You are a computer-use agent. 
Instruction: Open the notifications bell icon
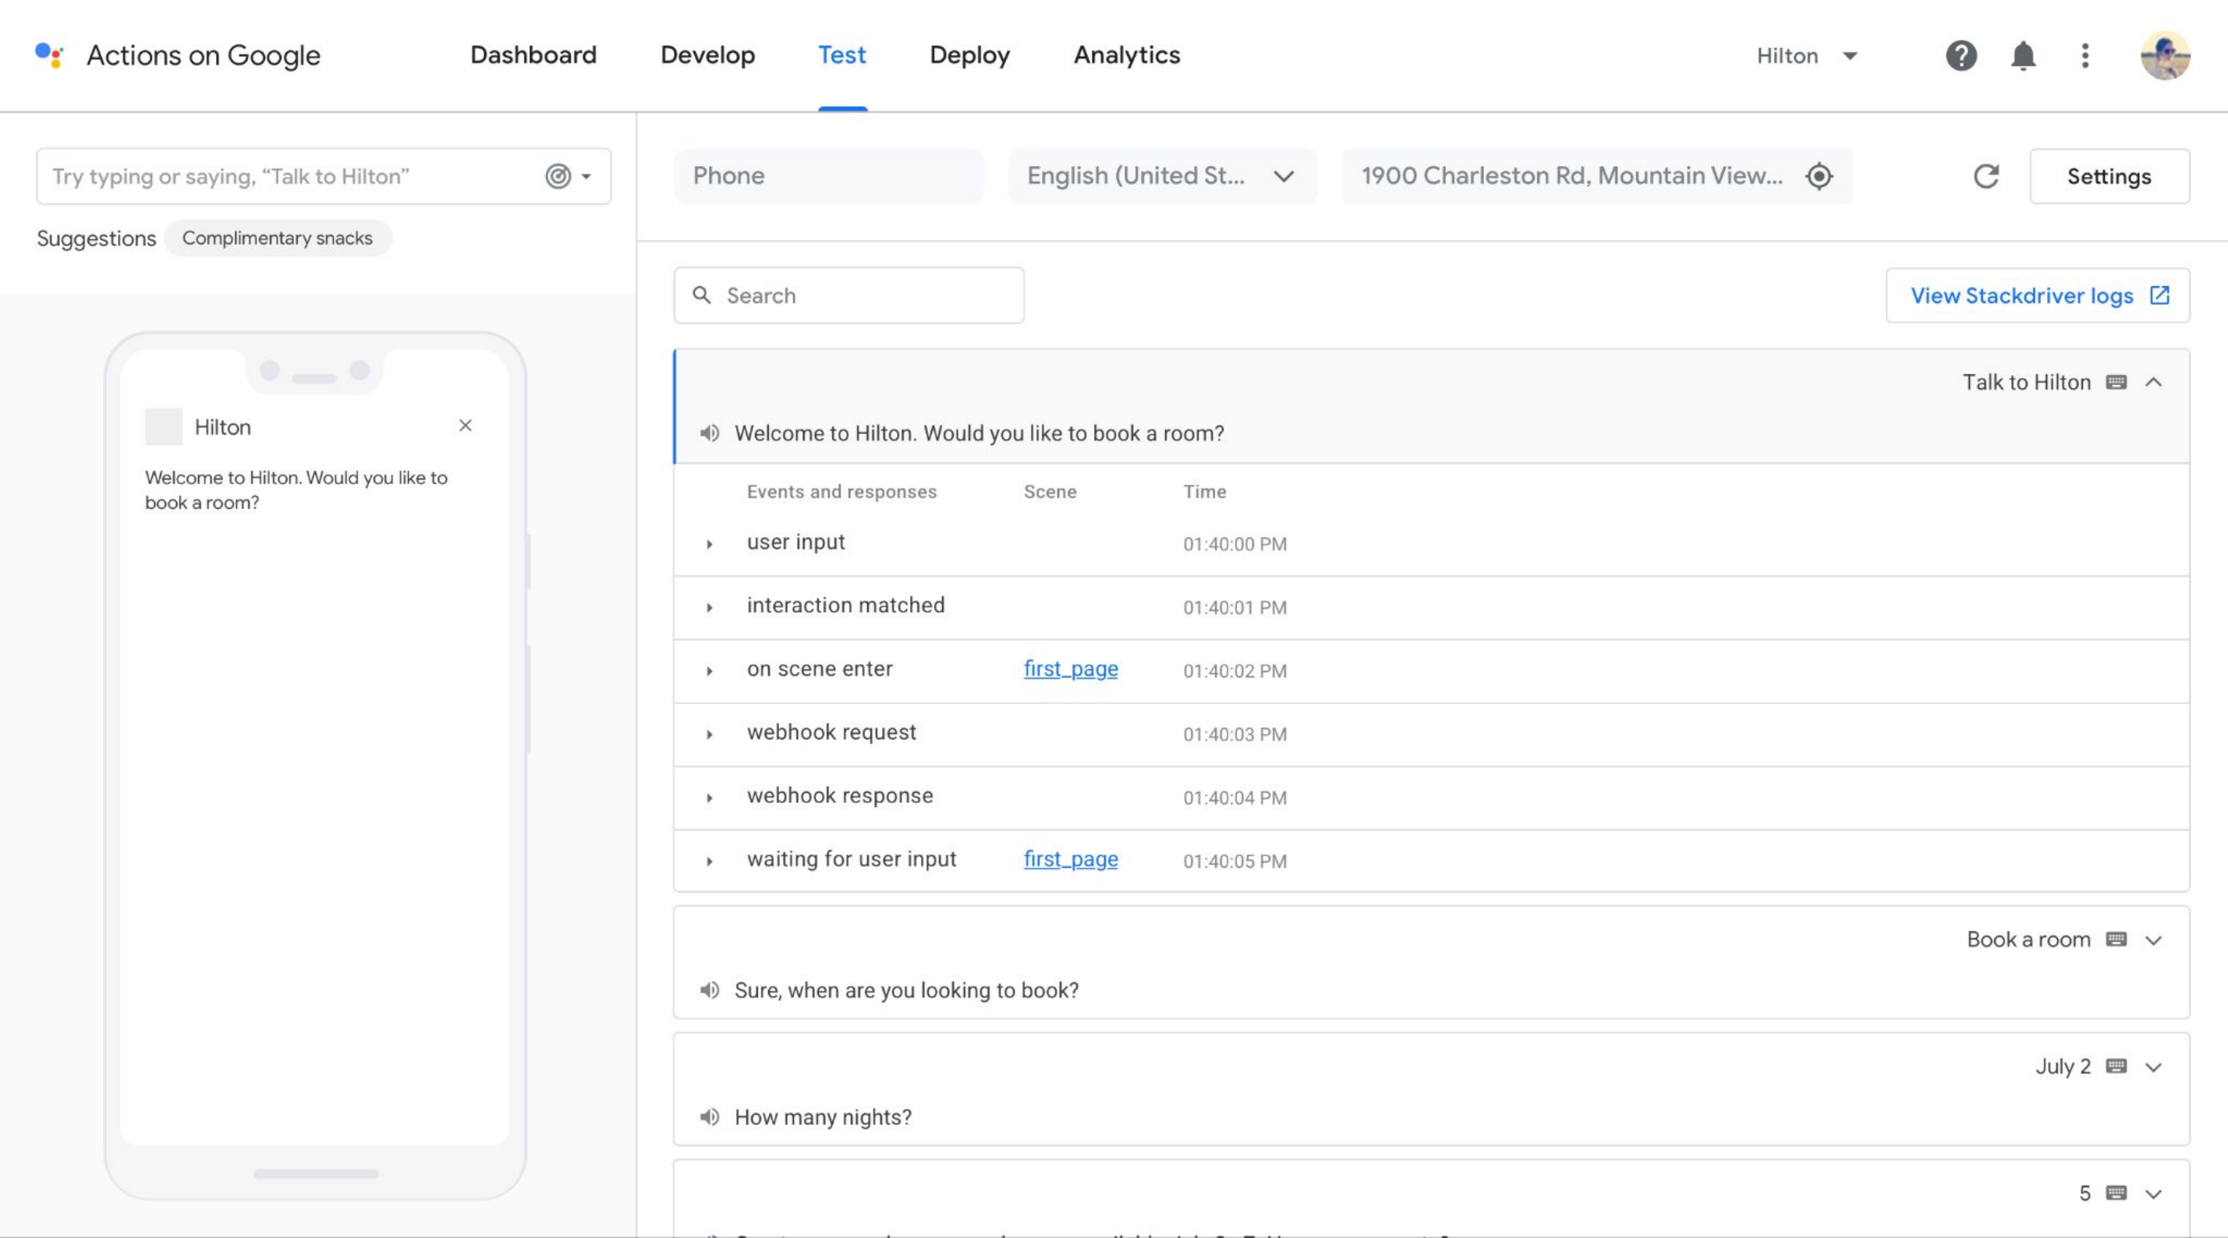2022,55
